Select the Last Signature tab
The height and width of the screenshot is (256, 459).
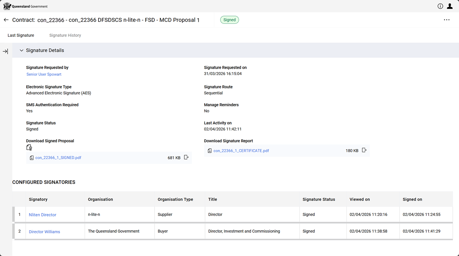(x=21, y=35)
